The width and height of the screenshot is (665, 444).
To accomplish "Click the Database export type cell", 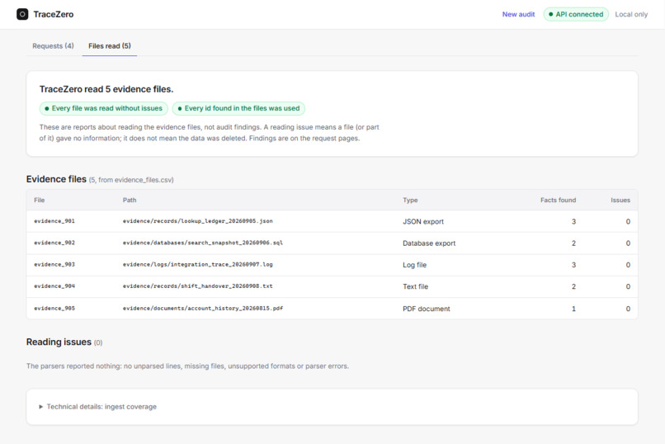I will tap(429, 243).
